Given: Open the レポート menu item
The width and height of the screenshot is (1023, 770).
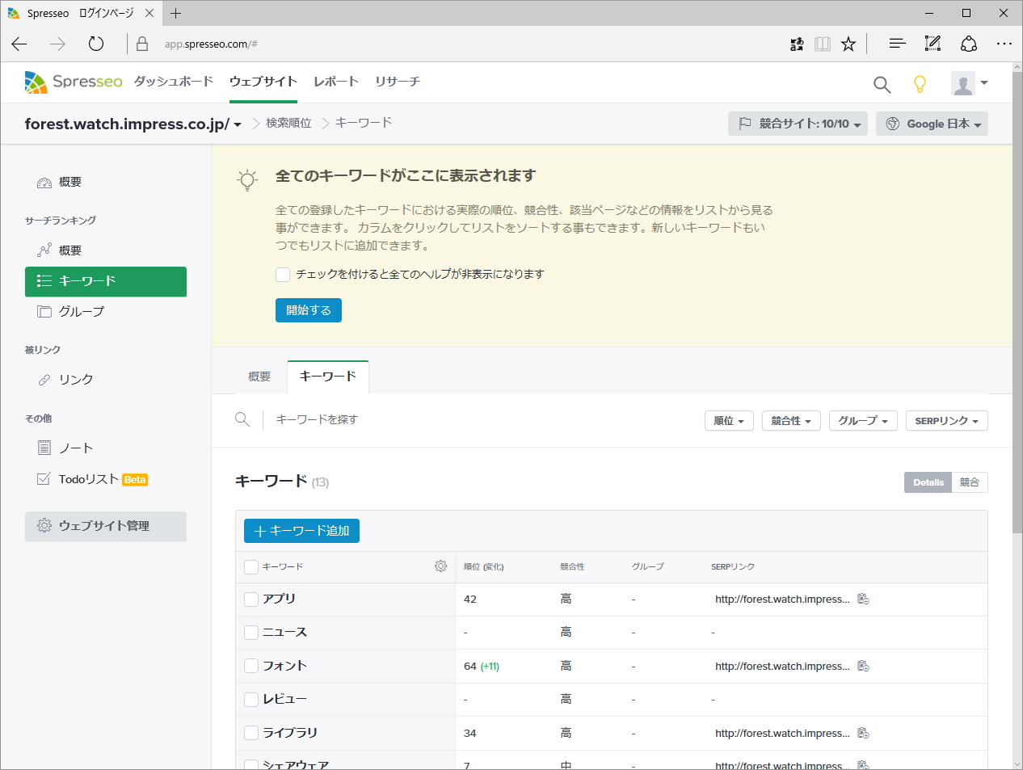Looking at the screenshot, I should [x=336, y=82].
